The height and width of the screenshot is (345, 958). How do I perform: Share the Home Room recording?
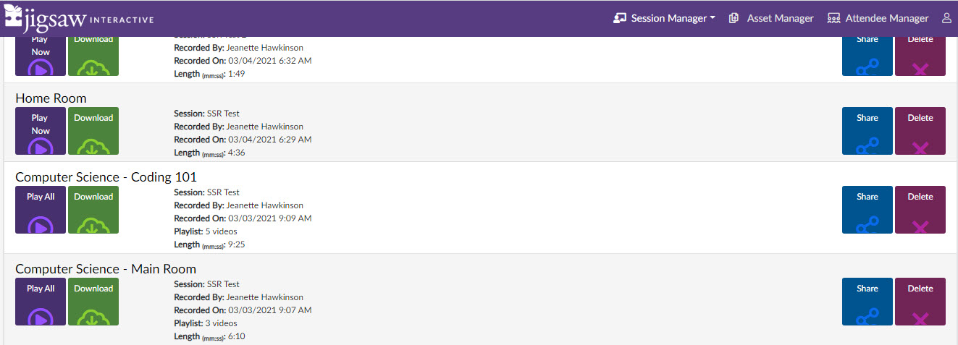[867, 131]
